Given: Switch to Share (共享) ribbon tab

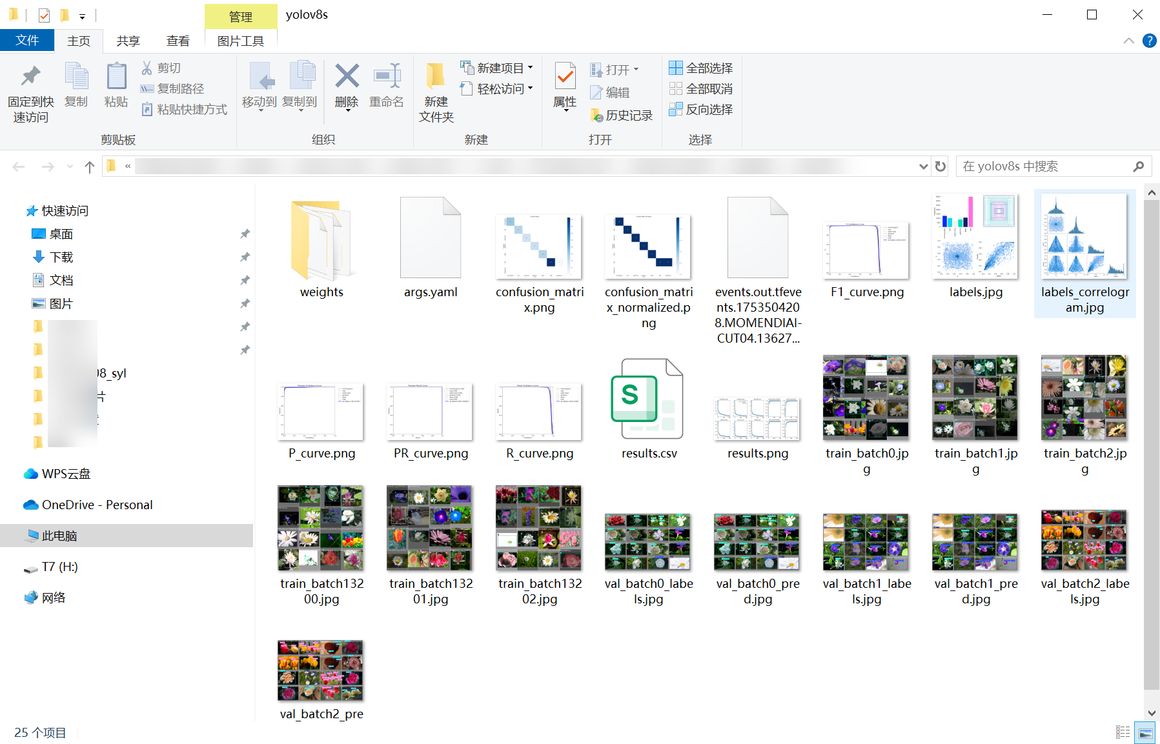Looking at the screenshot, I should (x=128, y=41).
